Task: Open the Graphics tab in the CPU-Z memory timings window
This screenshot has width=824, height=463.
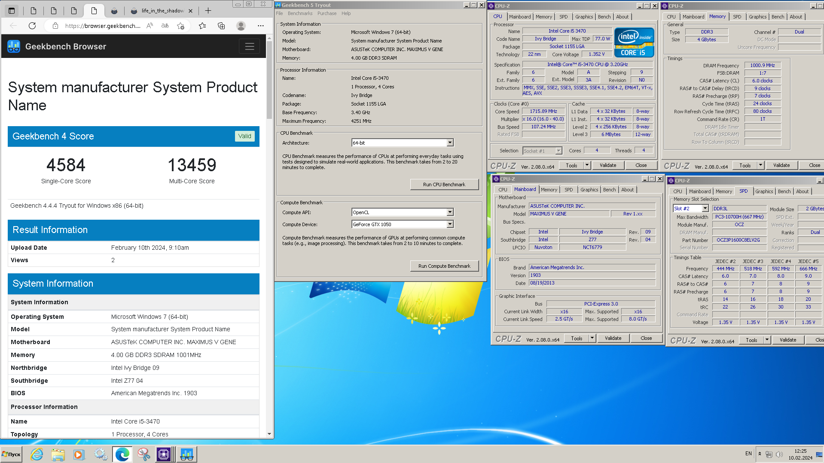Action: click(x=757, y=17)
